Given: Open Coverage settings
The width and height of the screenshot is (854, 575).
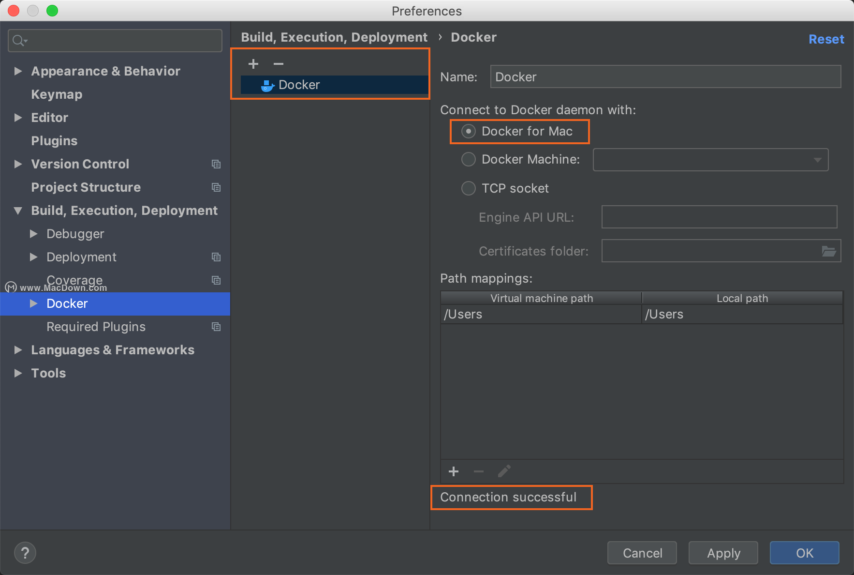Looking at the screenshot, I should [x=74, y=280].
